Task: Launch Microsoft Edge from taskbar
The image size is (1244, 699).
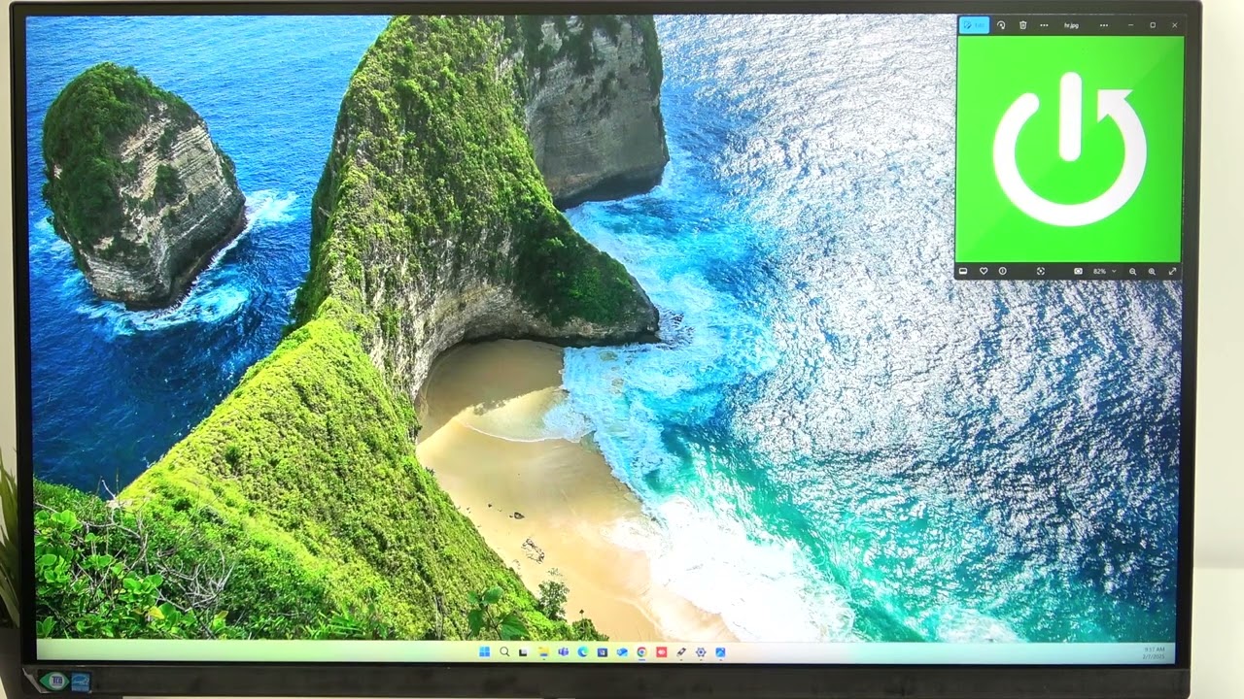Action: point(582,651)
